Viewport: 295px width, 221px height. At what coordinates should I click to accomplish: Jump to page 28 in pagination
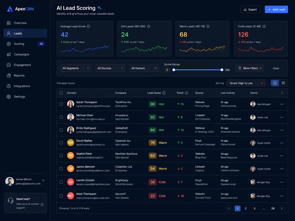click(x=273, y=208)
